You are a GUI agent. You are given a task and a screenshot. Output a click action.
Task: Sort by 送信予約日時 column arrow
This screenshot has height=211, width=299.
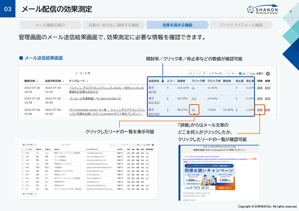pyautogui.click(x=63, y=81)
